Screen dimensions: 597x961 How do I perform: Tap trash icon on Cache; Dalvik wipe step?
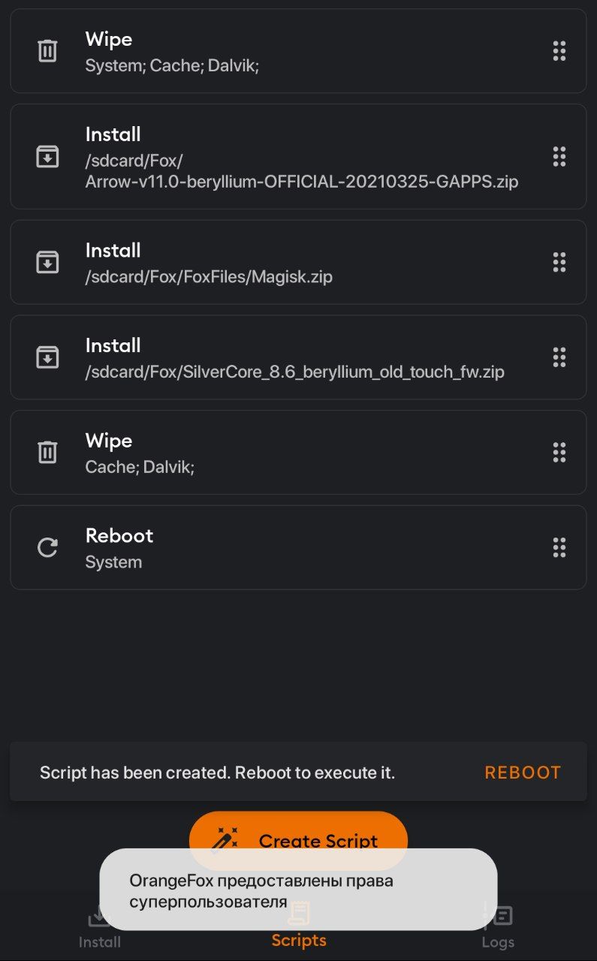[x=47, y=452]
